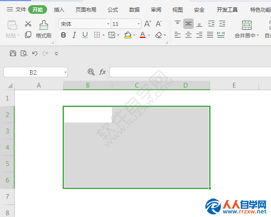Click the Paste clipboard icon
Image resolution: width=271 pixels, height=217 pixels.
coord(12,25)
